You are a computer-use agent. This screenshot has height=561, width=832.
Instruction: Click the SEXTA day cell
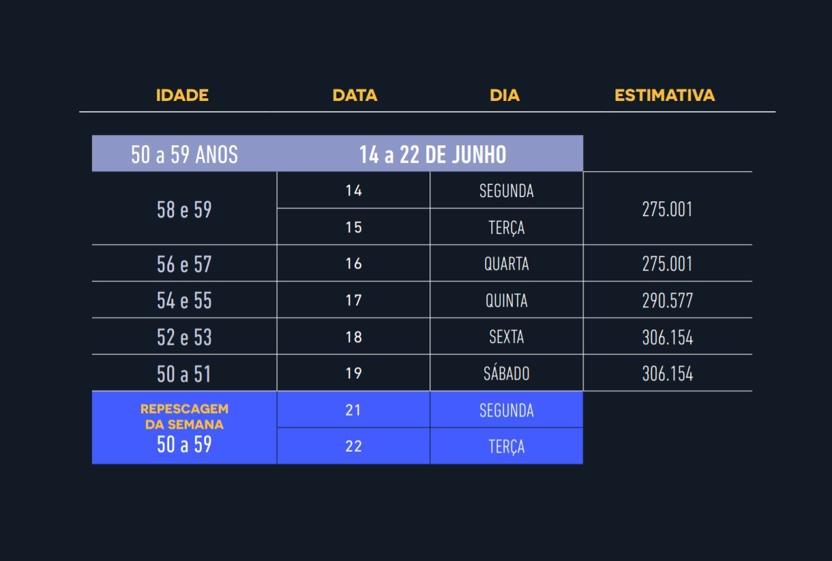tap(507, 337)
